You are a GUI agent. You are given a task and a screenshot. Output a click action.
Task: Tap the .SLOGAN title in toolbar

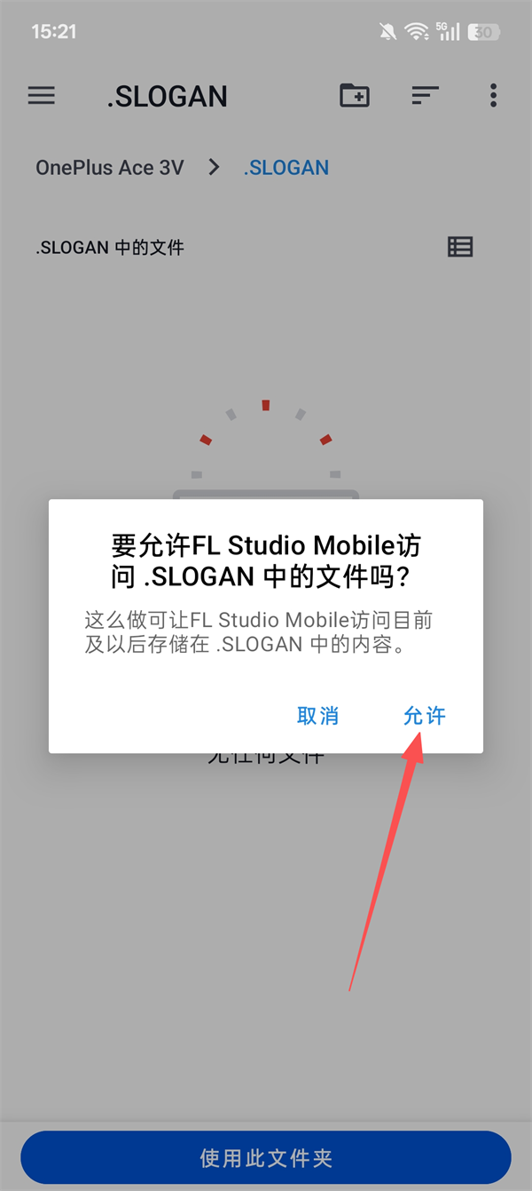168,96
